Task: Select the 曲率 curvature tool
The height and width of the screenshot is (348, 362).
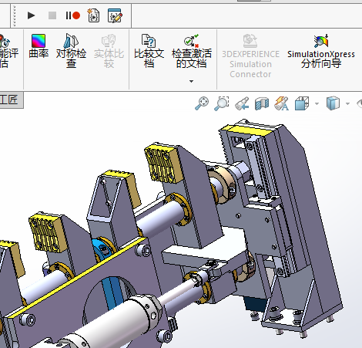Action: (39, 46)
